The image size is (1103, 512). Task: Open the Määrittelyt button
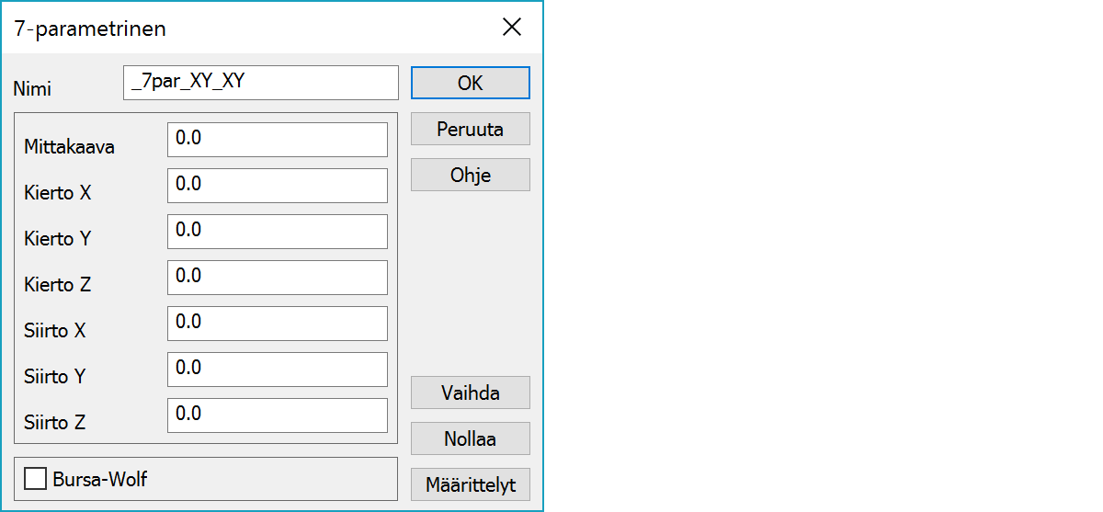470,484
